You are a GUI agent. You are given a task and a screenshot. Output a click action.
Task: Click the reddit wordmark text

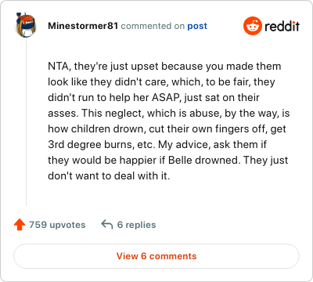pos(282,26)
